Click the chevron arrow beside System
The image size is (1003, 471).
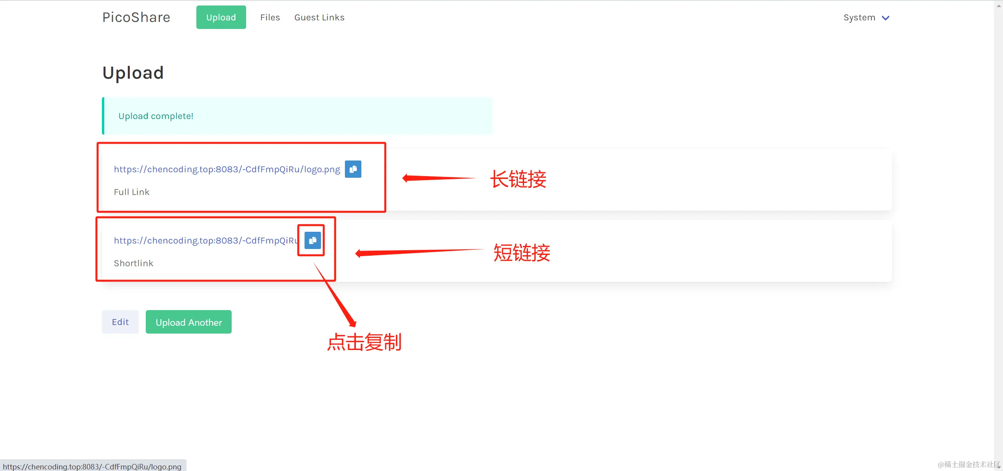(x=885, y=18)
